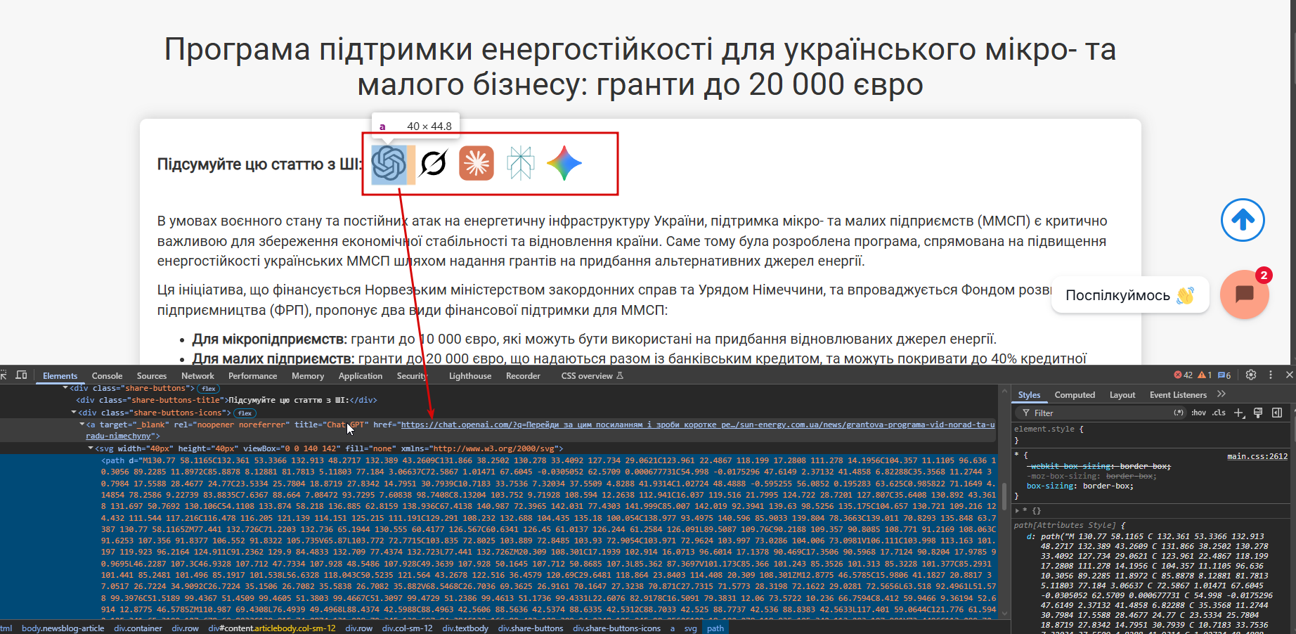
Task: Open the Security tab
Action: pyautogui.click(x=412, y=376)
